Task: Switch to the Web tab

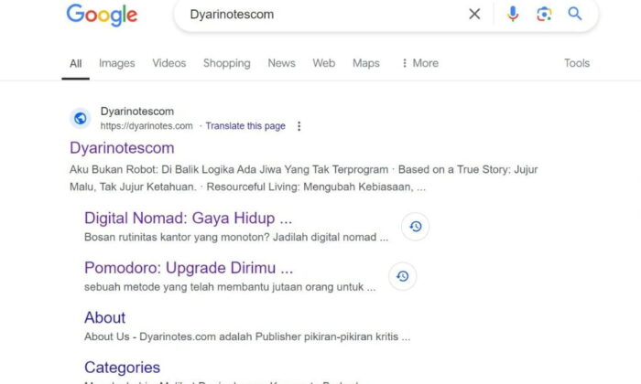Action: pos(324,63)
